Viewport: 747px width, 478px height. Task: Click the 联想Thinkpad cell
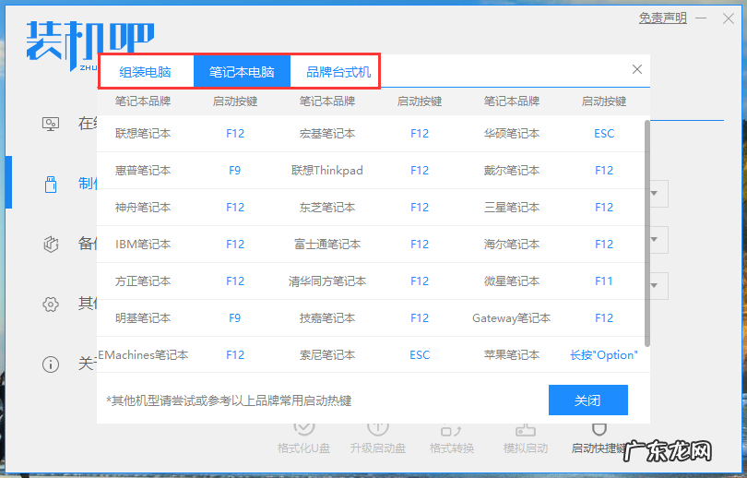pos(327,170)
